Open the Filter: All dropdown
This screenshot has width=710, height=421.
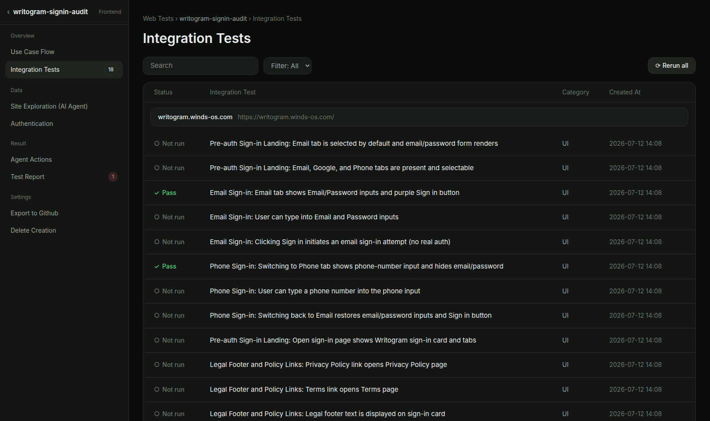tap(288, 66)
